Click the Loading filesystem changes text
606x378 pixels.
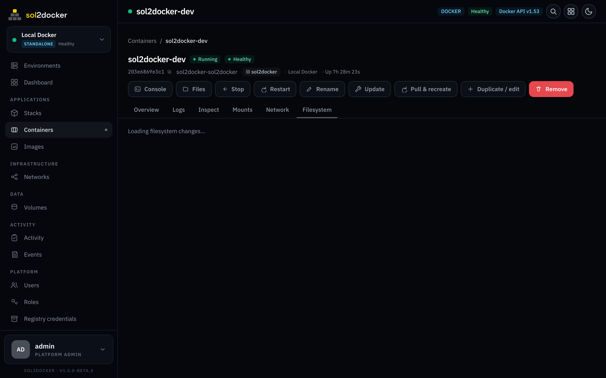[166, 131]
